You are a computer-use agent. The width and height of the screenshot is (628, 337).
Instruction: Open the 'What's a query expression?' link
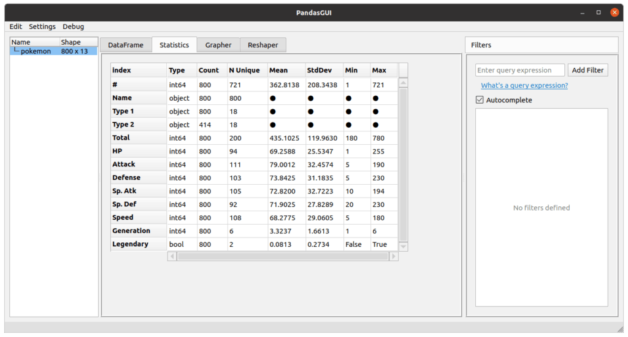(x=524, y=85)
